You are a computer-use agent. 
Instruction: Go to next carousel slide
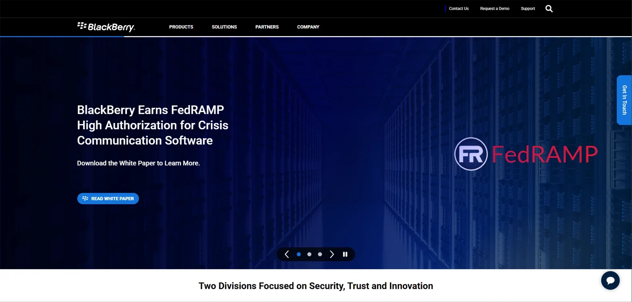(332, 254)
